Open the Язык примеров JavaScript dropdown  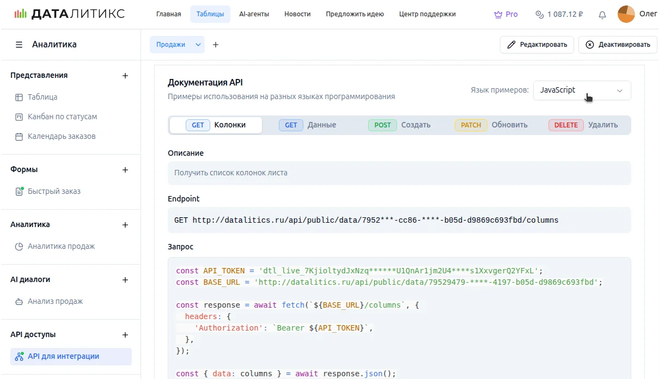click(582, 90)
